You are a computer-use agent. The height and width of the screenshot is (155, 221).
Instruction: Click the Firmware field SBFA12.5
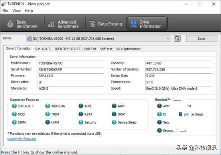click(x=71, y=76)
